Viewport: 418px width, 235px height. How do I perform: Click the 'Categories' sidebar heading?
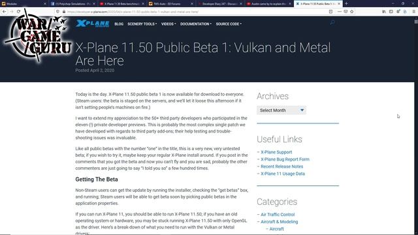point(277,202)
